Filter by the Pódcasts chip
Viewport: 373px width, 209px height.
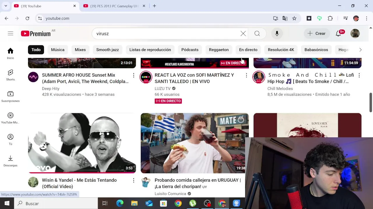(x=190, y=50)
